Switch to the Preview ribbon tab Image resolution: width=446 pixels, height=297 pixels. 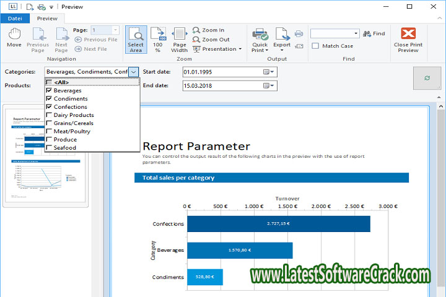click(x=47, y=19)
